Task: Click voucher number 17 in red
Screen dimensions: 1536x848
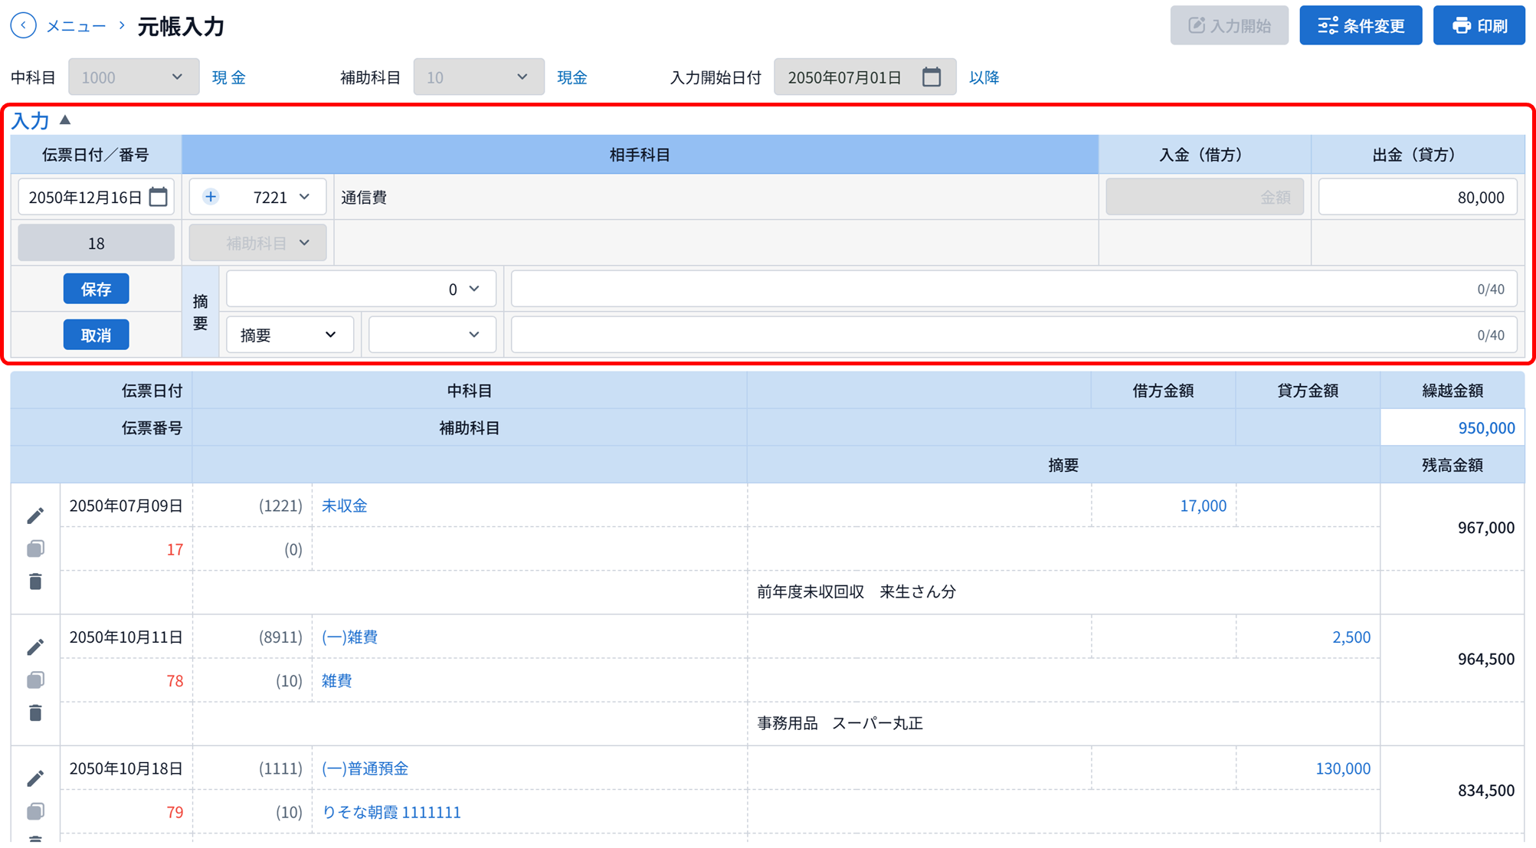Action: tap(175, 549)
